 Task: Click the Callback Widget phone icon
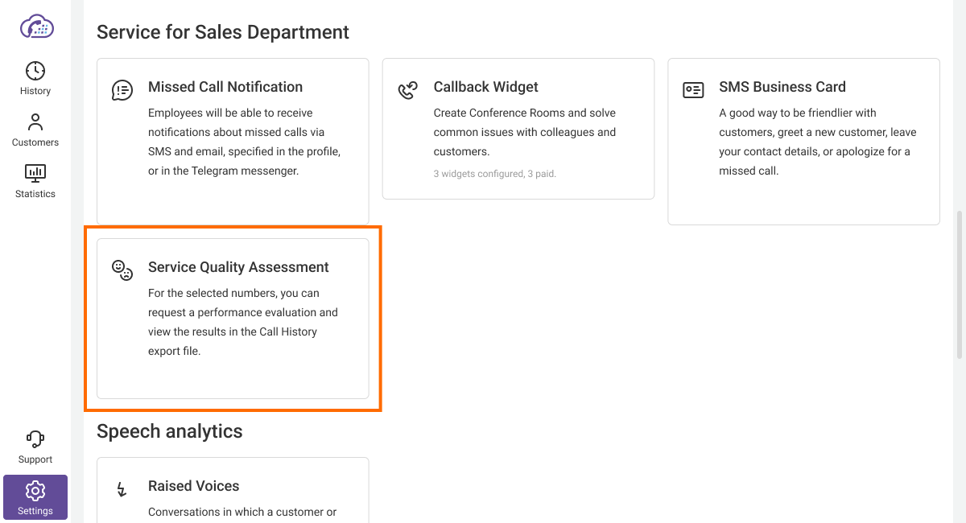(x=408, y=90)
